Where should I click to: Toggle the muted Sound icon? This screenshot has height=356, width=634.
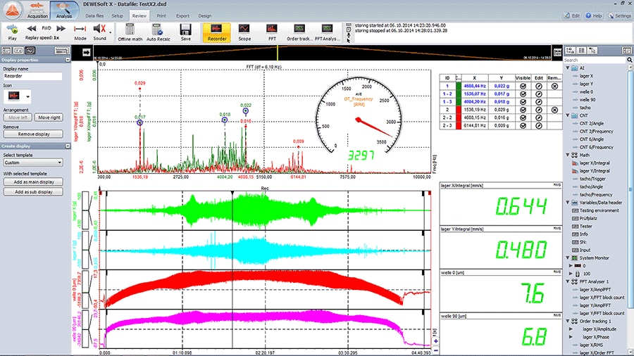tap(99, 29)
